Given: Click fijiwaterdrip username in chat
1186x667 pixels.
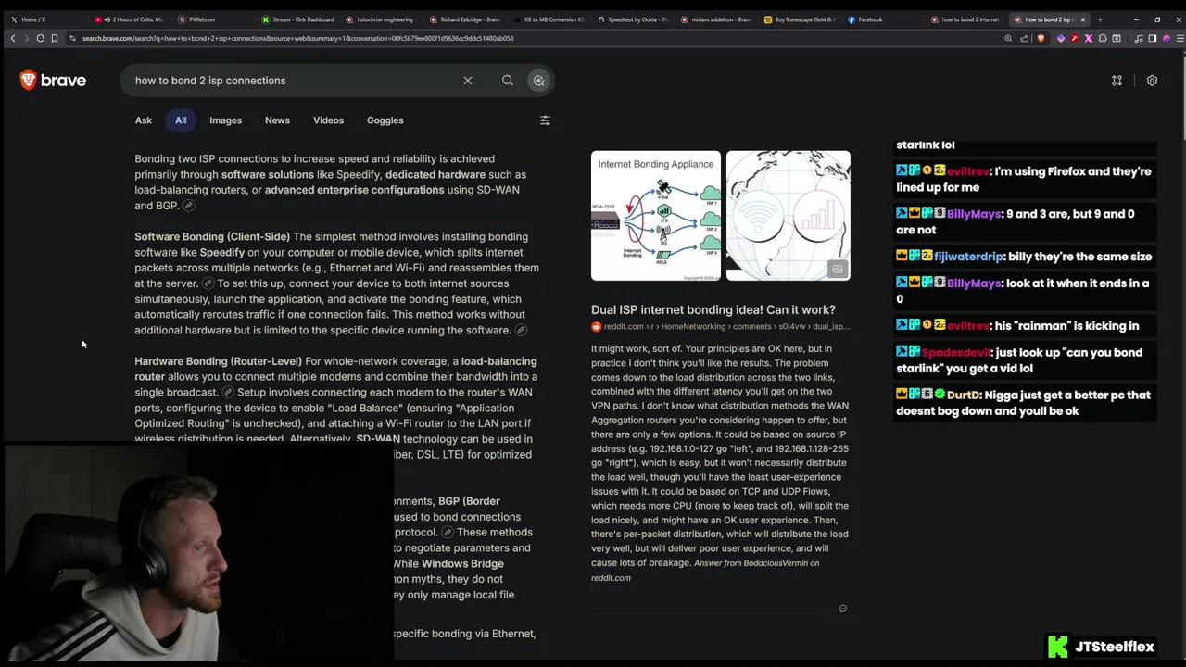Looking at the screenshot, I should pyautogui.click(x=968, y=257).
